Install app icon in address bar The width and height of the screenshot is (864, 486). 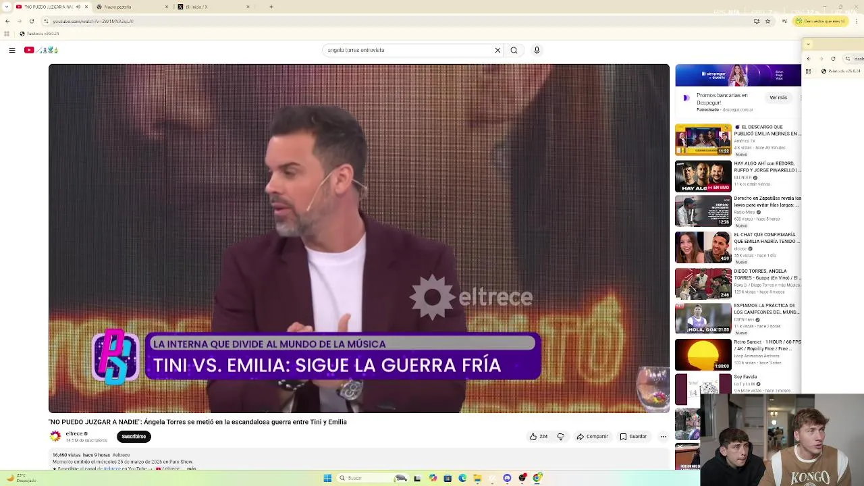757,21
